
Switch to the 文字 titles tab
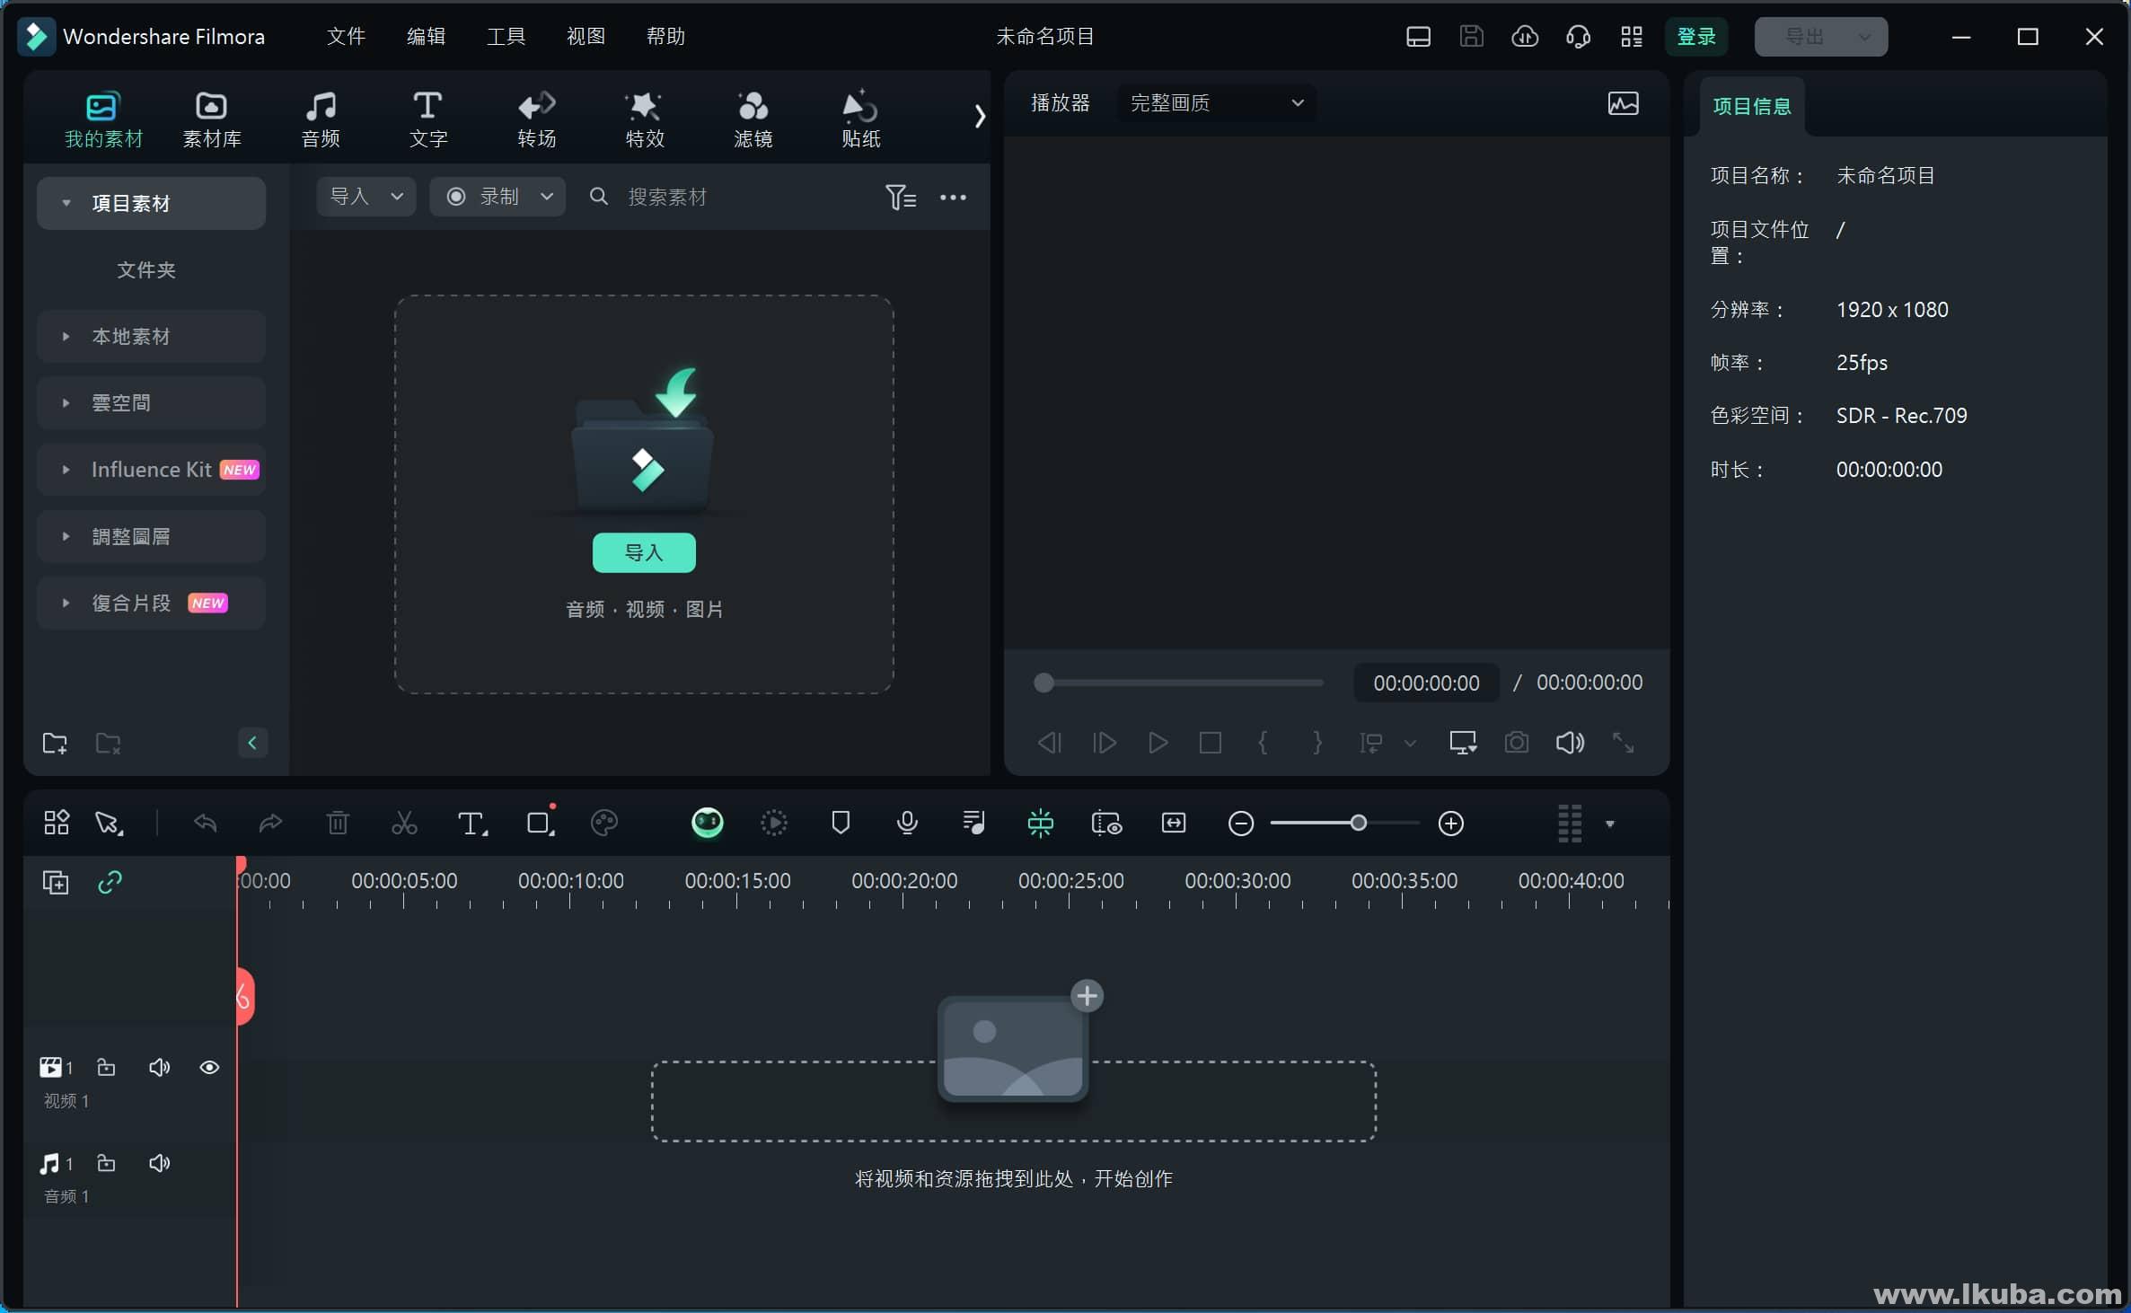pos(428,119)
